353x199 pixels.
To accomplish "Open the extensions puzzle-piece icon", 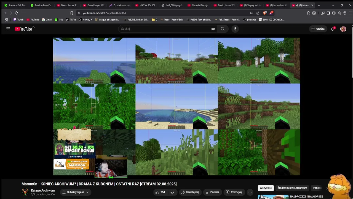I will pos(308,13).
